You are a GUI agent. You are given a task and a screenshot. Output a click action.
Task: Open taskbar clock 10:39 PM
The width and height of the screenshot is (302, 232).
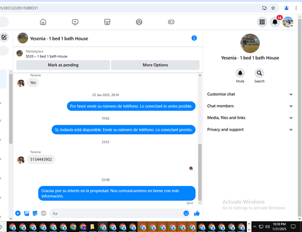[279, 227]
